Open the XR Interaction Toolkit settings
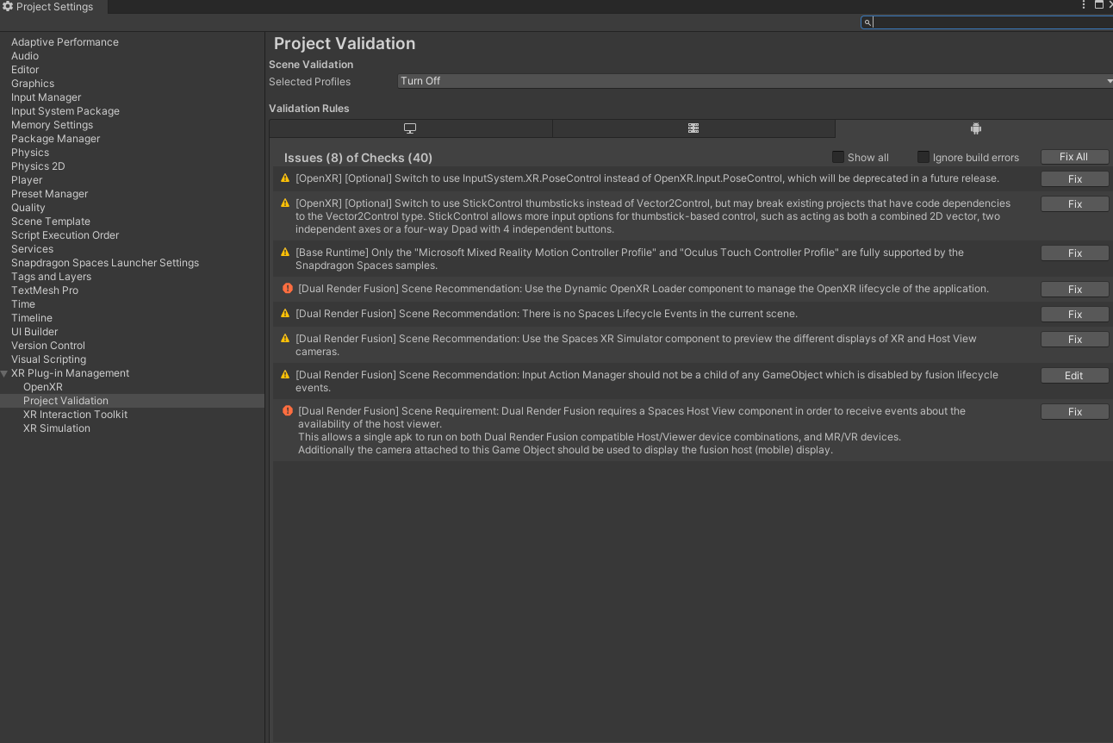This screenshot has height=743, width=1113. (75, 415)
